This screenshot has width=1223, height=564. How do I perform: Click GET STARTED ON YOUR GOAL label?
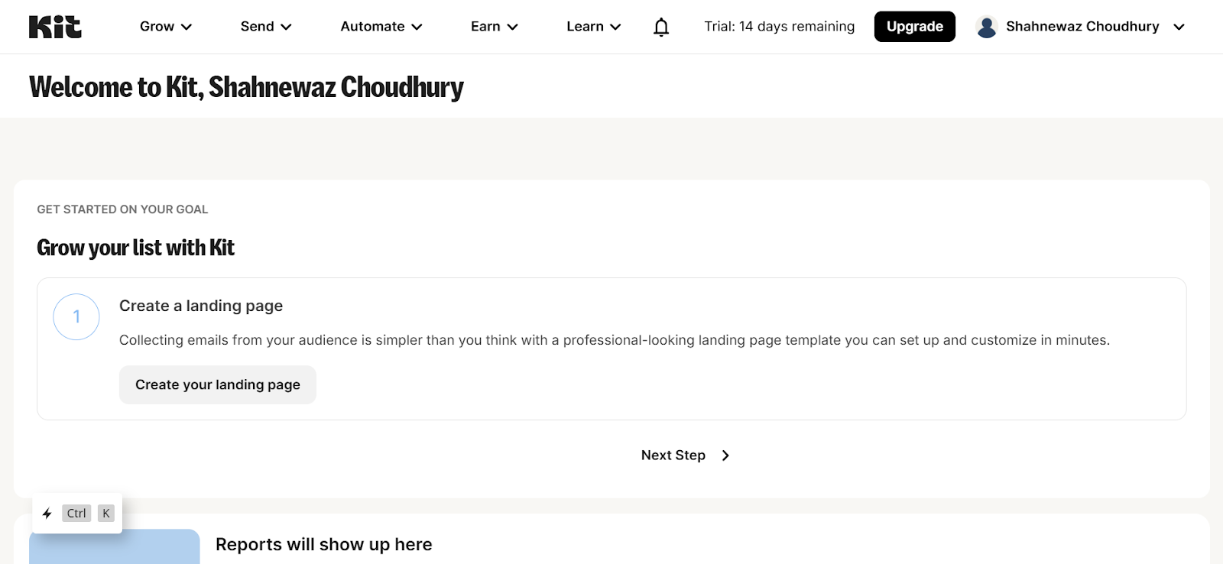coord(122,209)
